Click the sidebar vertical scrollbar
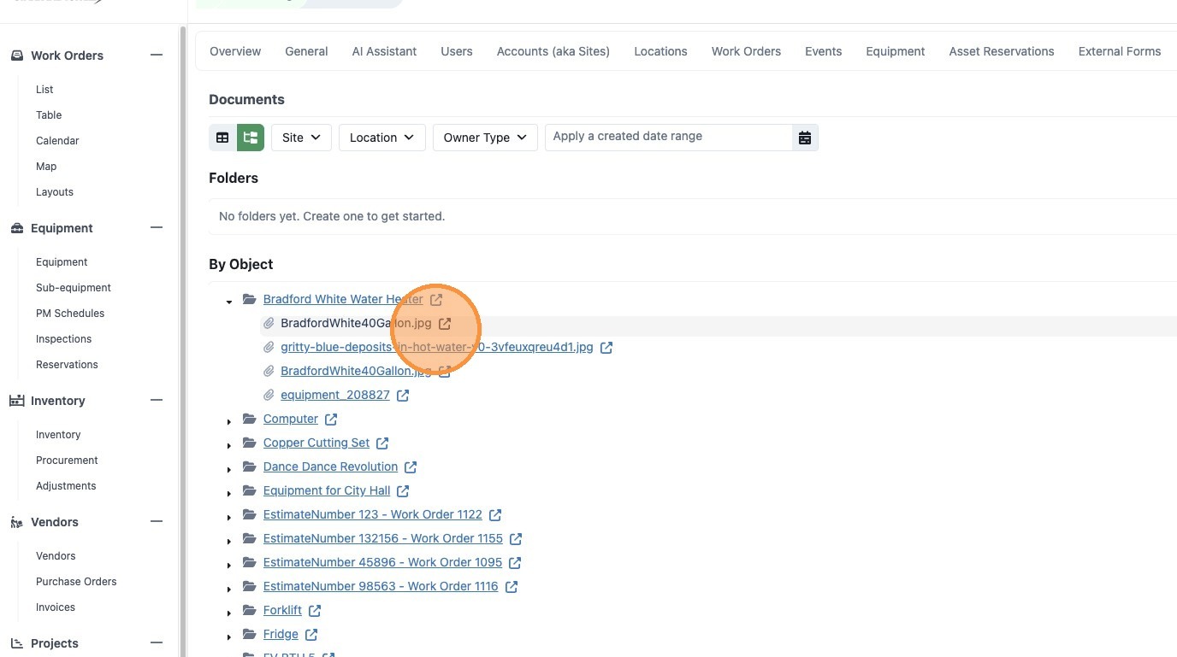This screenshot has height=657, width=1177. tap(182, 342)
